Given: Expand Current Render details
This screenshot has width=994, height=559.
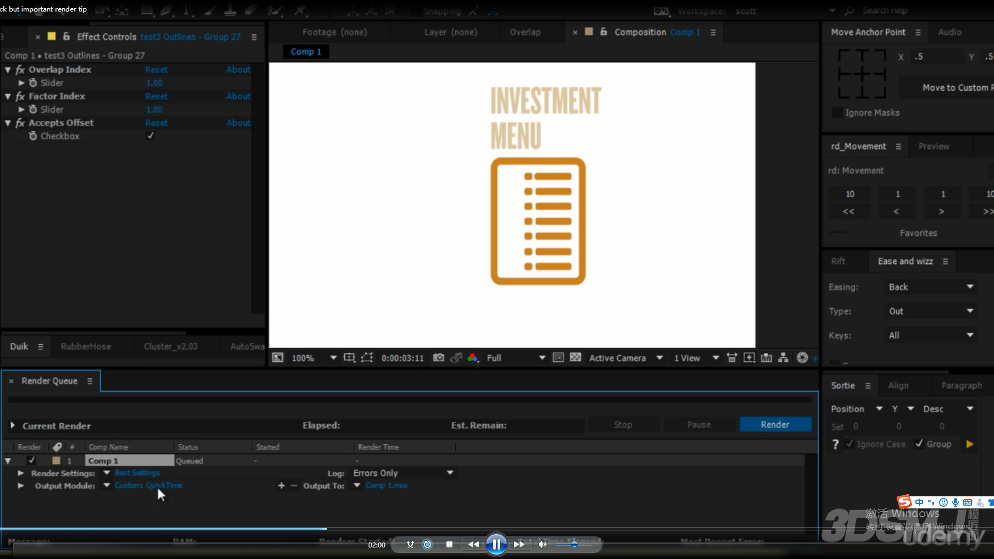Looking at the screenshot, I should [13, 425].
